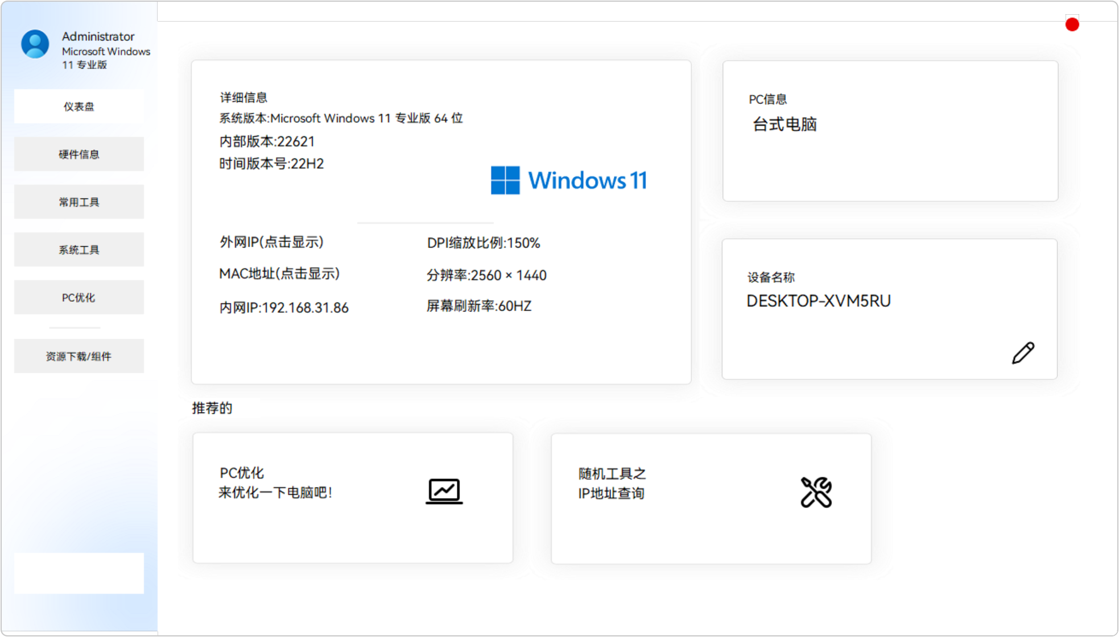The image size is (1119, 637).
Task: Open the 常用工具 common tools tab
Action: pos(79,202)
